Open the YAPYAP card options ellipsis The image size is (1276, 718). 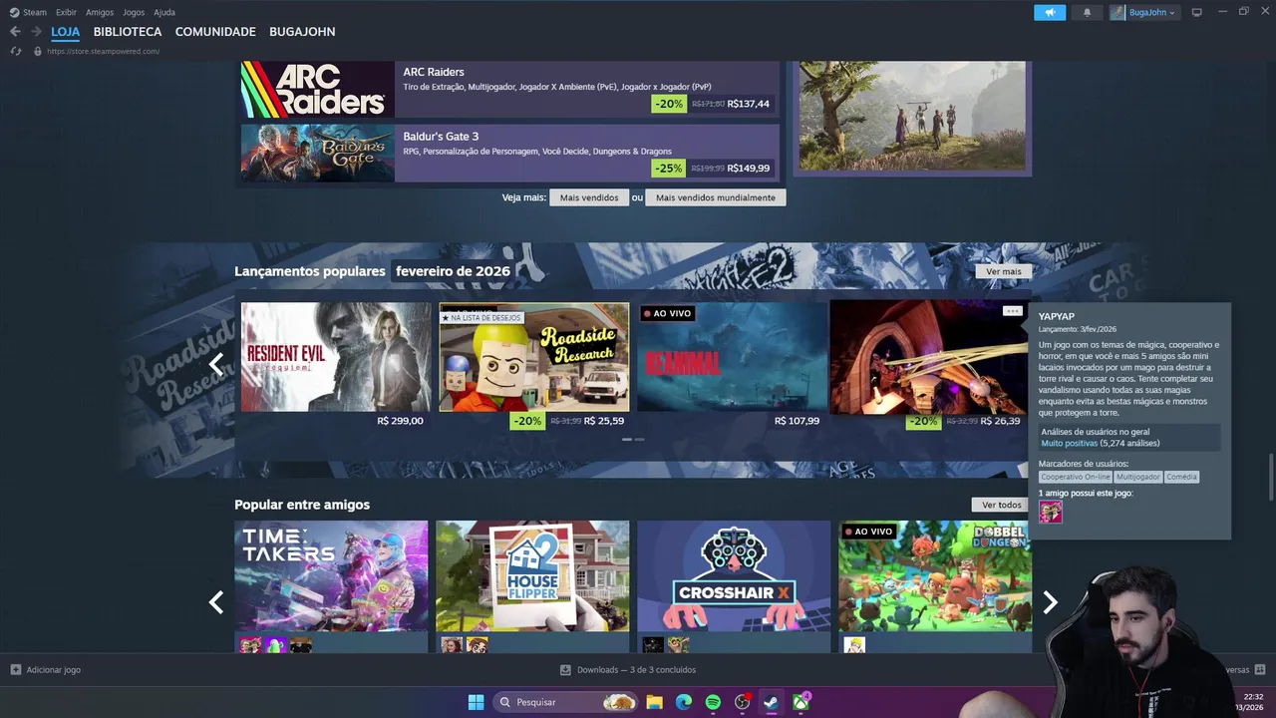pos(1013,311)
